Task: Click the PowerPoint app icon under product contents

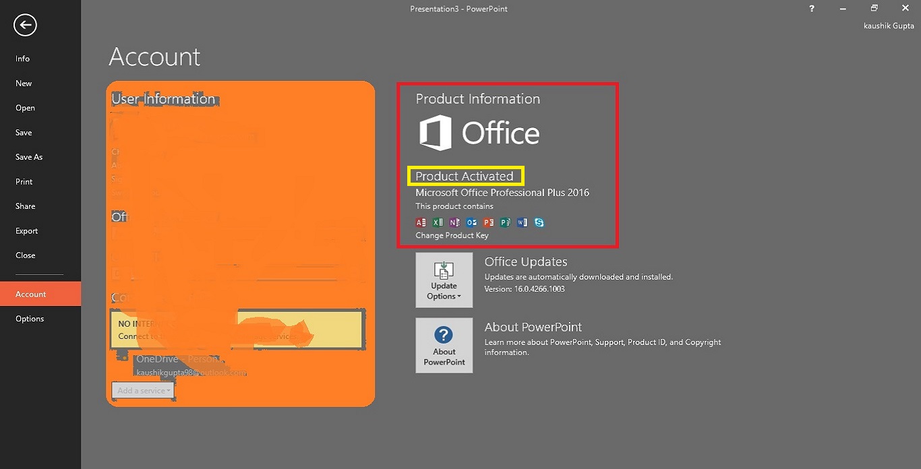Action: pyautogui.click(x=488, y=222)
